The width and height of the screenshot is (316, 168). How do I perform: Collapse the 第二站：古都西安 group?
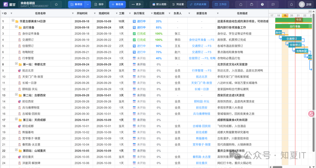pos(16,94)
